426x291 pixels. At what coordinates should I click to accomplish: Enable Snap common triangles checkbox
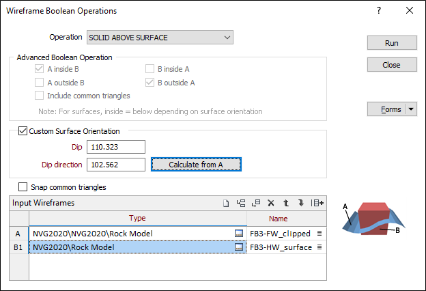(23, 187)
